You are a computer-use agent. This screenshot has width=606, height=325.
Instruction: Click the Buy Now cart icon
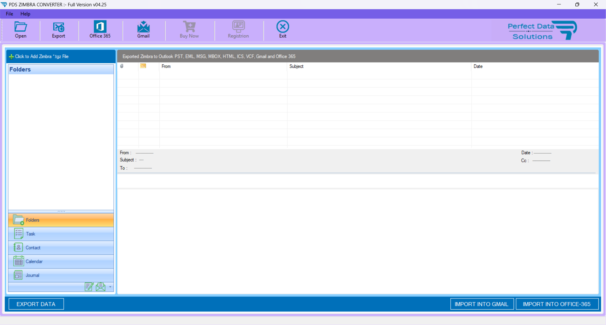tap(189, 30)
